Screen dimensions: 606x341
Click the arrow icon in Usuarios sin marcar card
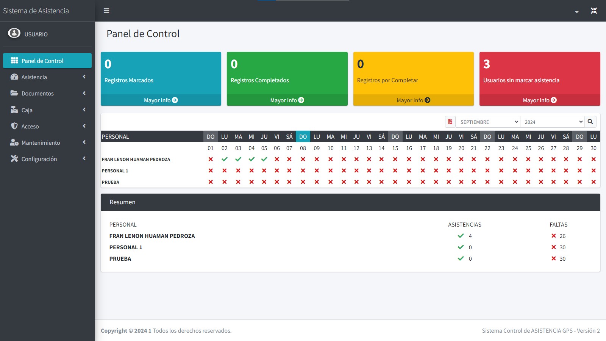pos(554,100)
